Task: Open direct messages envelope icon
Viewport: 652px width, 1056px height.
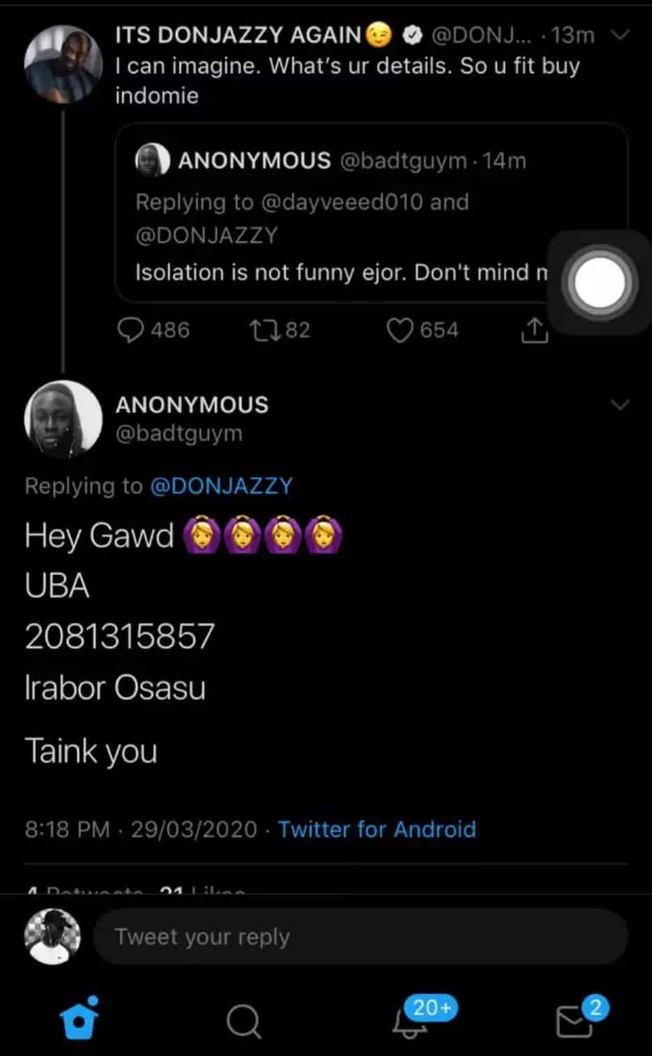Action: [x=574, y=1022]
